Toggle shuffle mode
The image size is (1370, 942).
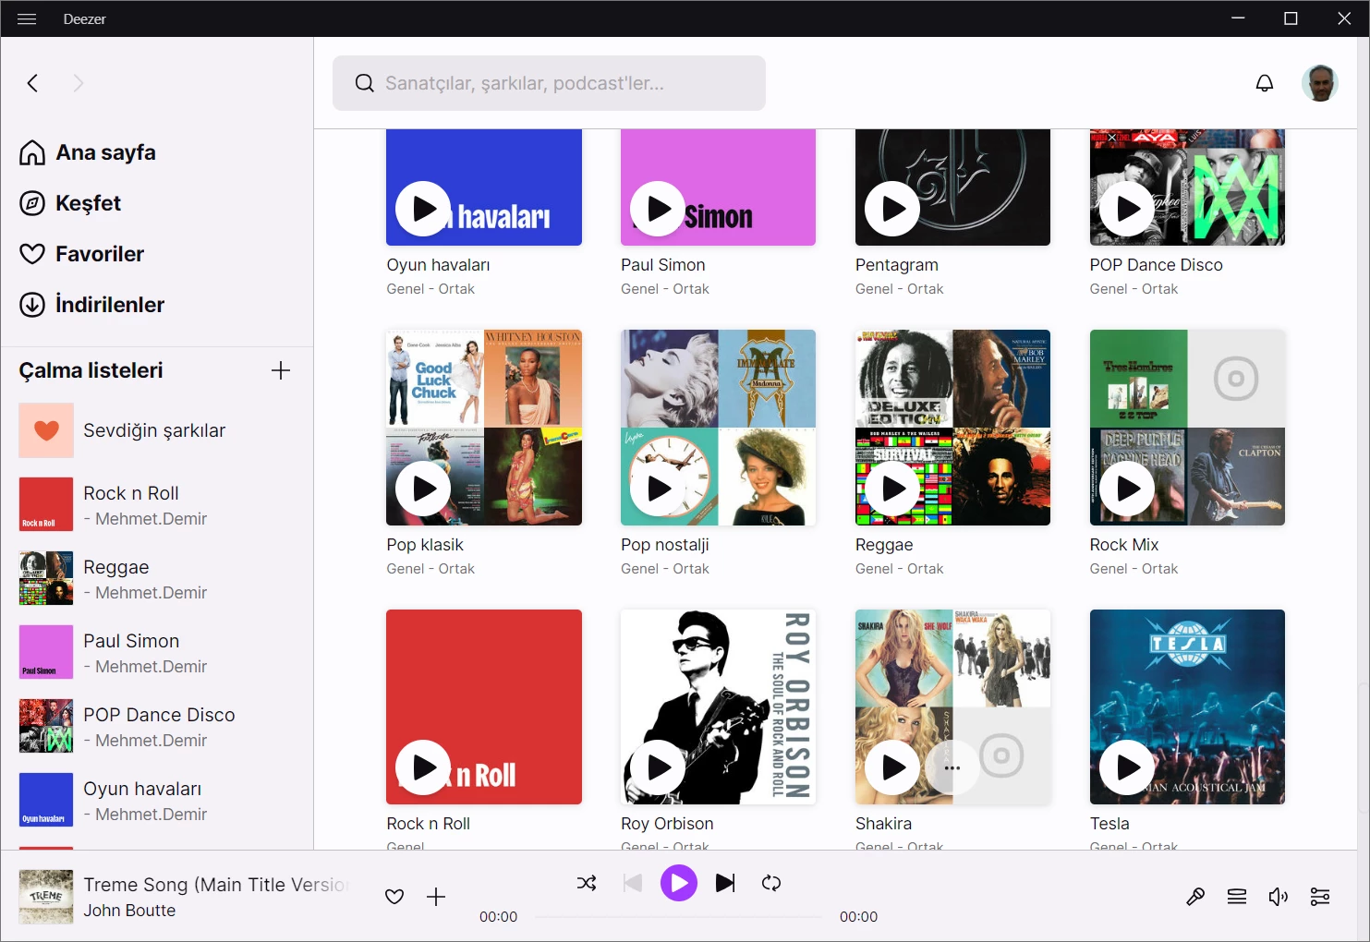[x=587, y=883]
